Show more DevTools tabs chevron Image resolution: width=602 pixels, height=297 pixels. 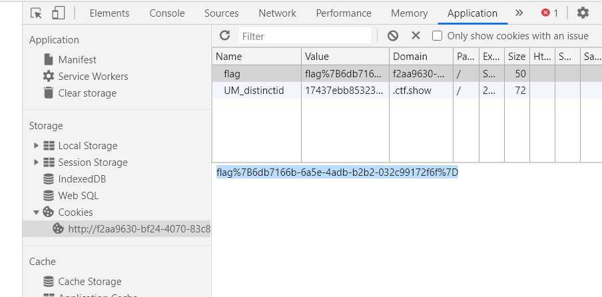tap(519, 13)
